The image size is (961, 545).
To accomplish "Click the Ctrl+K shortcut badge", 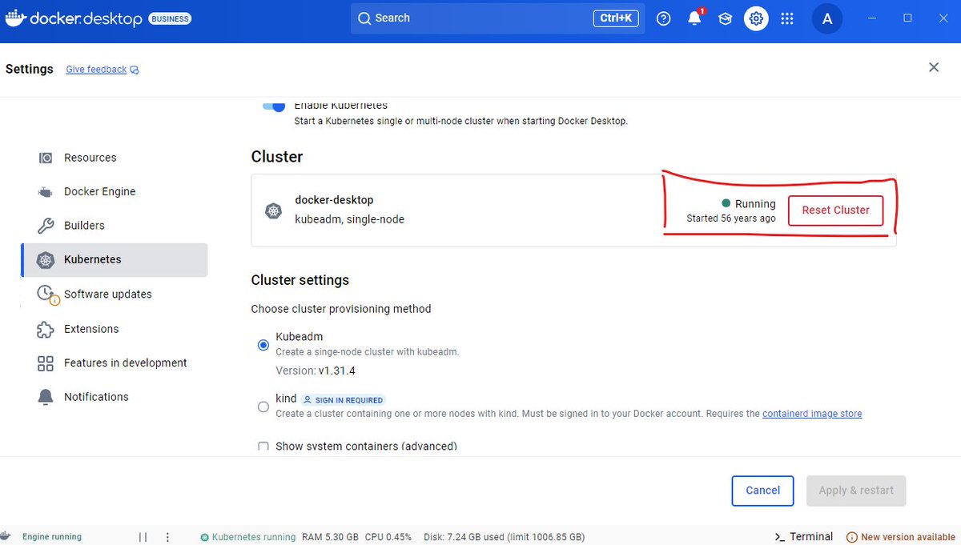I will (615, 18).
